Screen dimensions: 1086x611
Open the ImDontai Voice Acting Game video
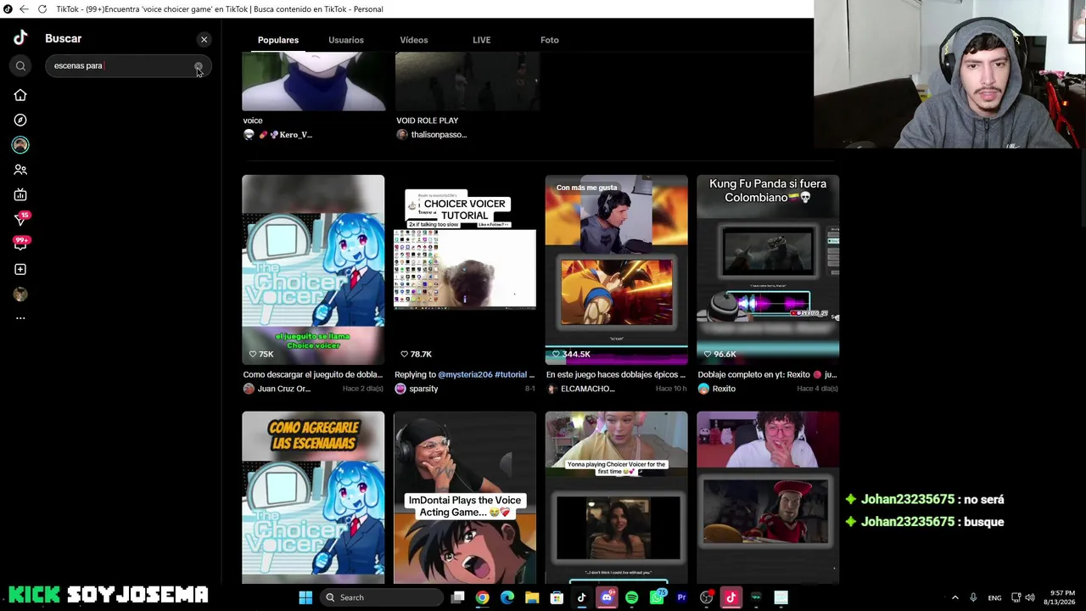pos(465,498)
